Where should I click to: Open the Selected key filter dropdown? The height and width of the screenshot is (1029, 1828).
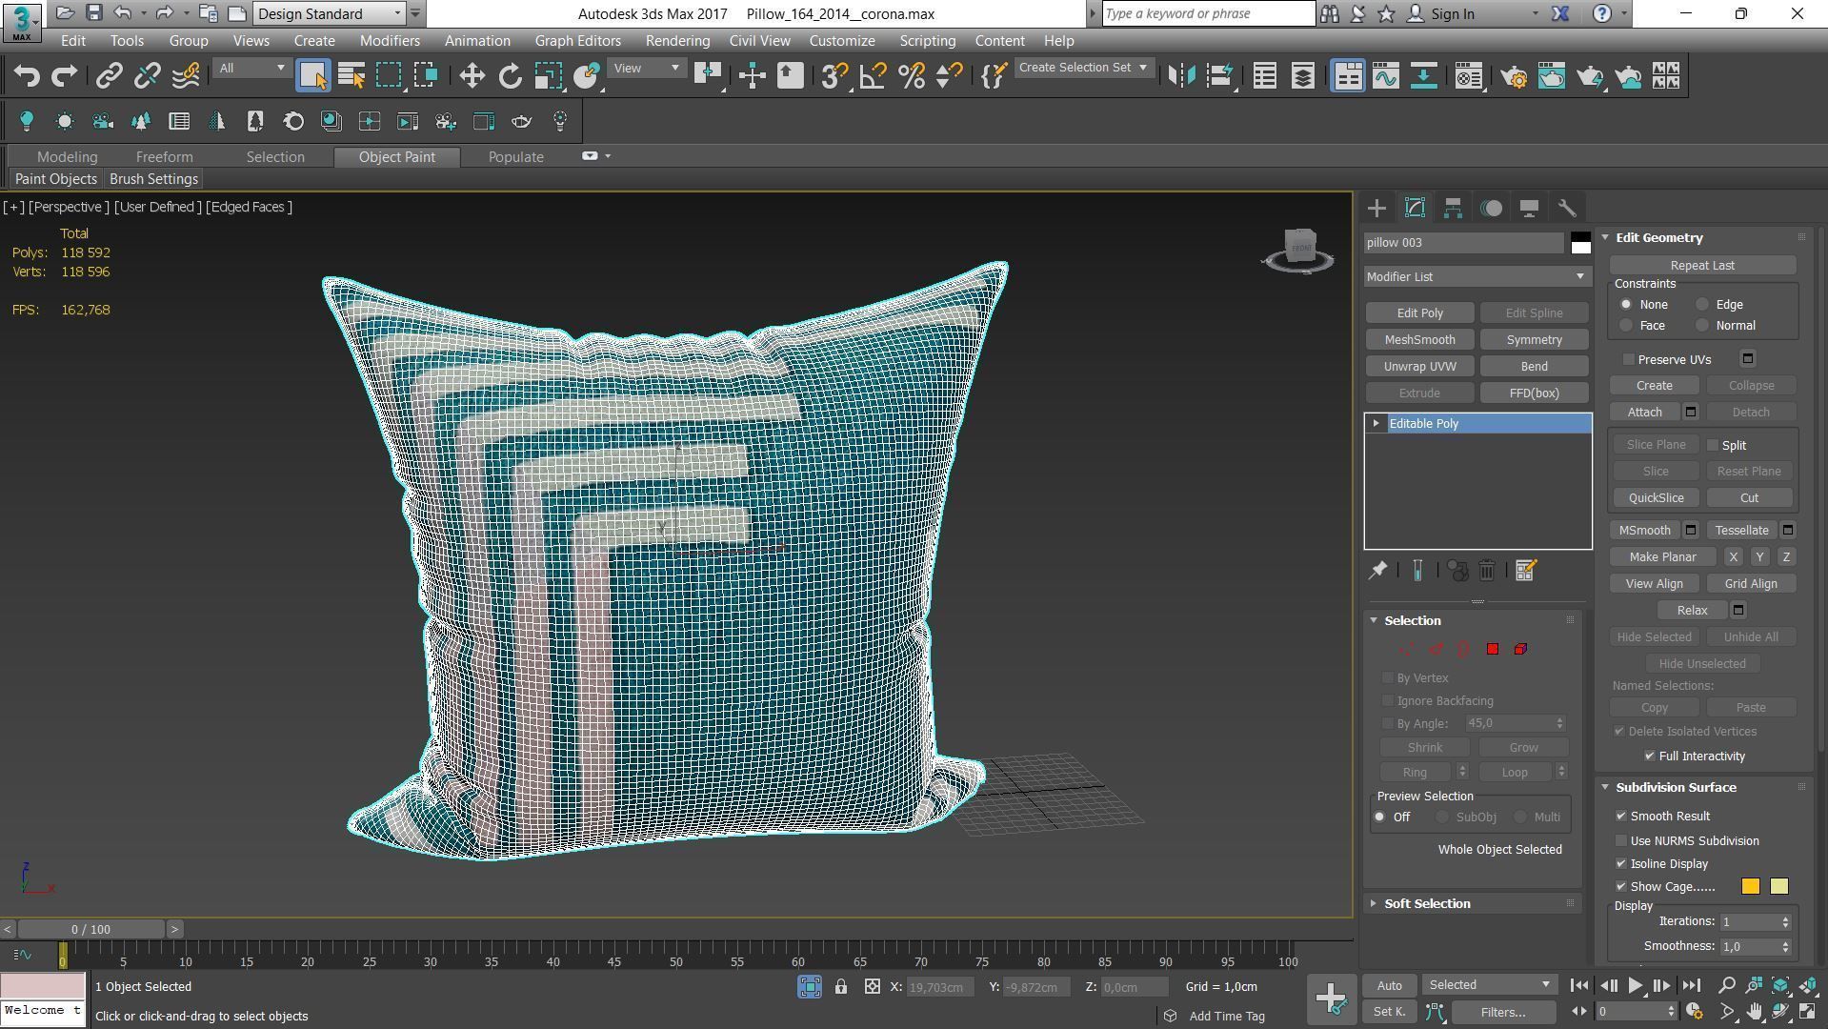(x=1489, y=985)
